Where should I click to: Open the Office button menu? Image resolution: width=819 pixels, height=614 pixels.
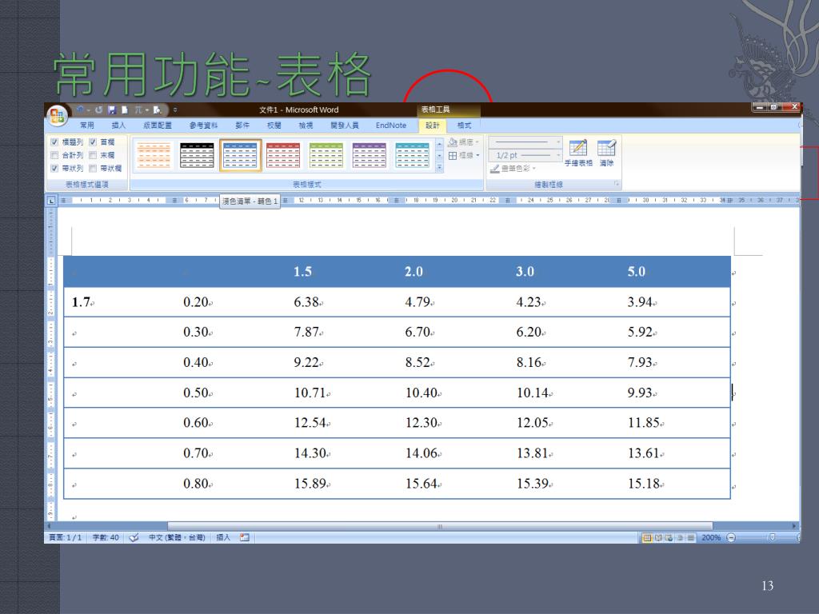(57, 115)
